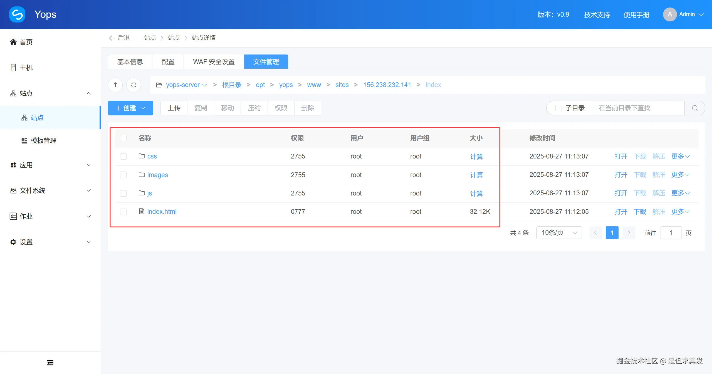Tick the checkbox for index.html row
The width and height of the screenshot is (712, 374).
pyautogui.click(x=123, y=212)
